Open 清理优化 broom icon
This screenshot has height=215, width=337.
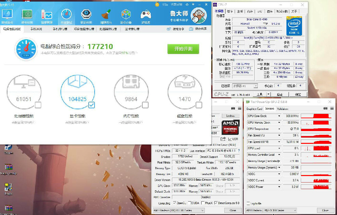(106, 16)
